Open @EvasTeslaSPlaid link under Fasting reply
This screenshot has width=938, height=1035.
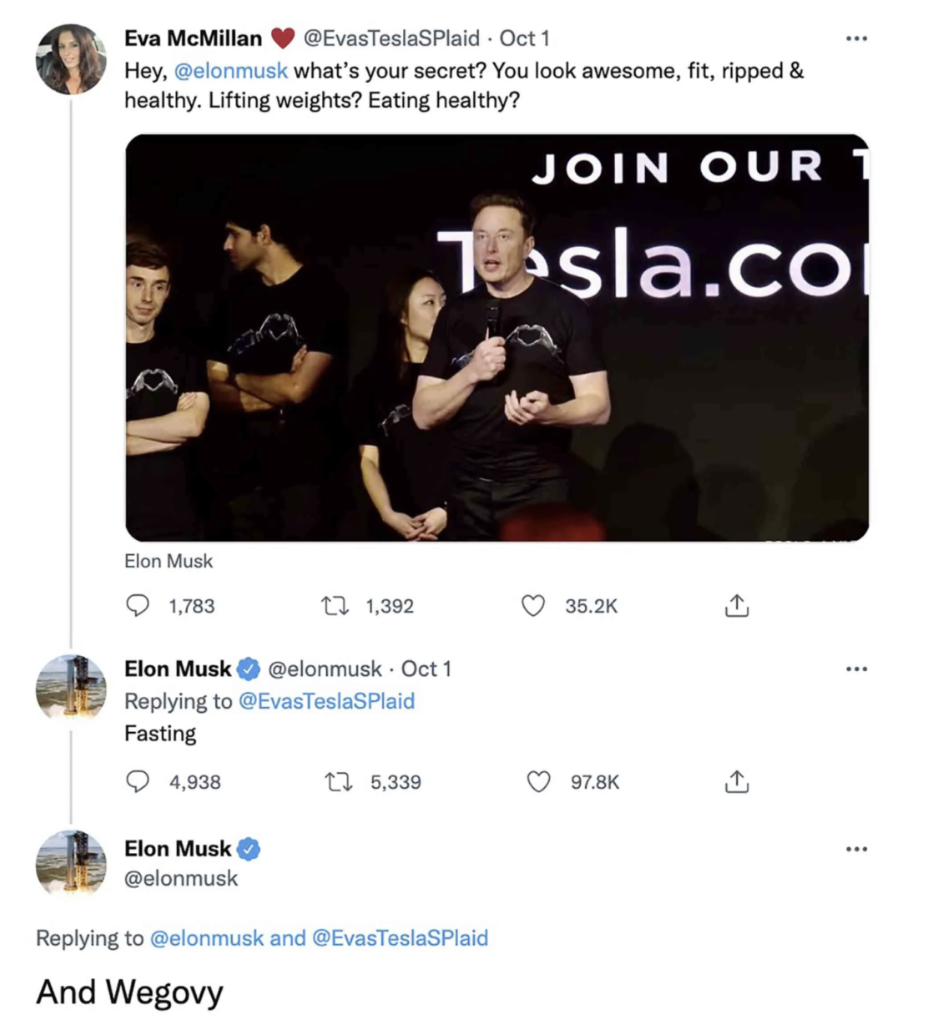(x=327, y=701)
